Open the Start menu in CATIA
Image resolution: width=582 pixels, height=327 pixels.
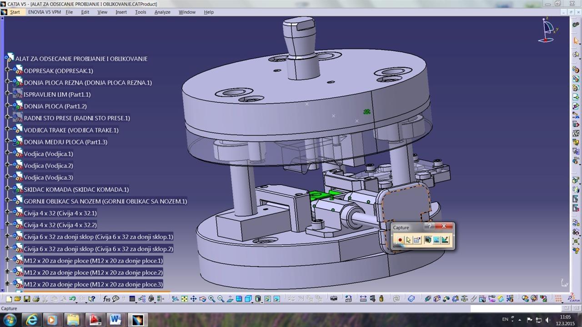pos(15,12)
